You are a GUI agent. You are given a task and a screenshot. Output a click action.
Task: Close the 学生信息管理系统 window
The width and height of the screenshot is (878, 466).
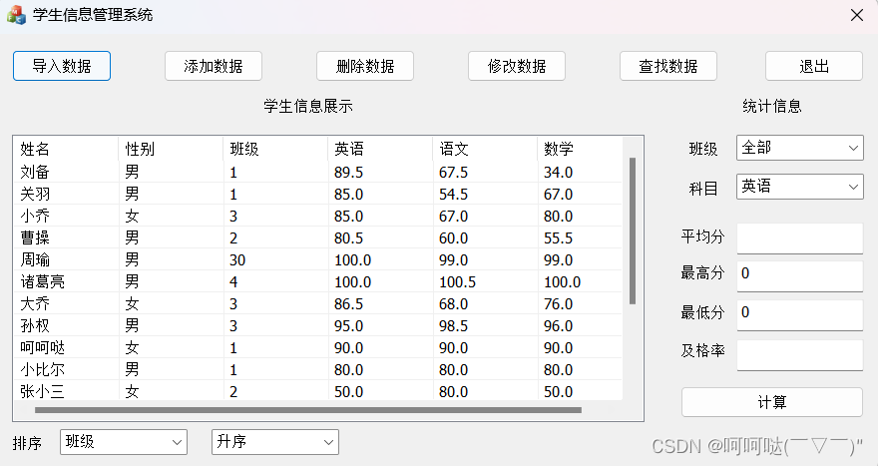(857, 15)
